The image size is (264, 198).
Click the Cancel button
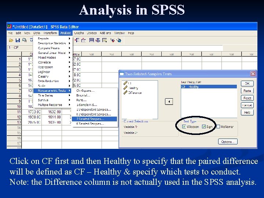(247, 105)
